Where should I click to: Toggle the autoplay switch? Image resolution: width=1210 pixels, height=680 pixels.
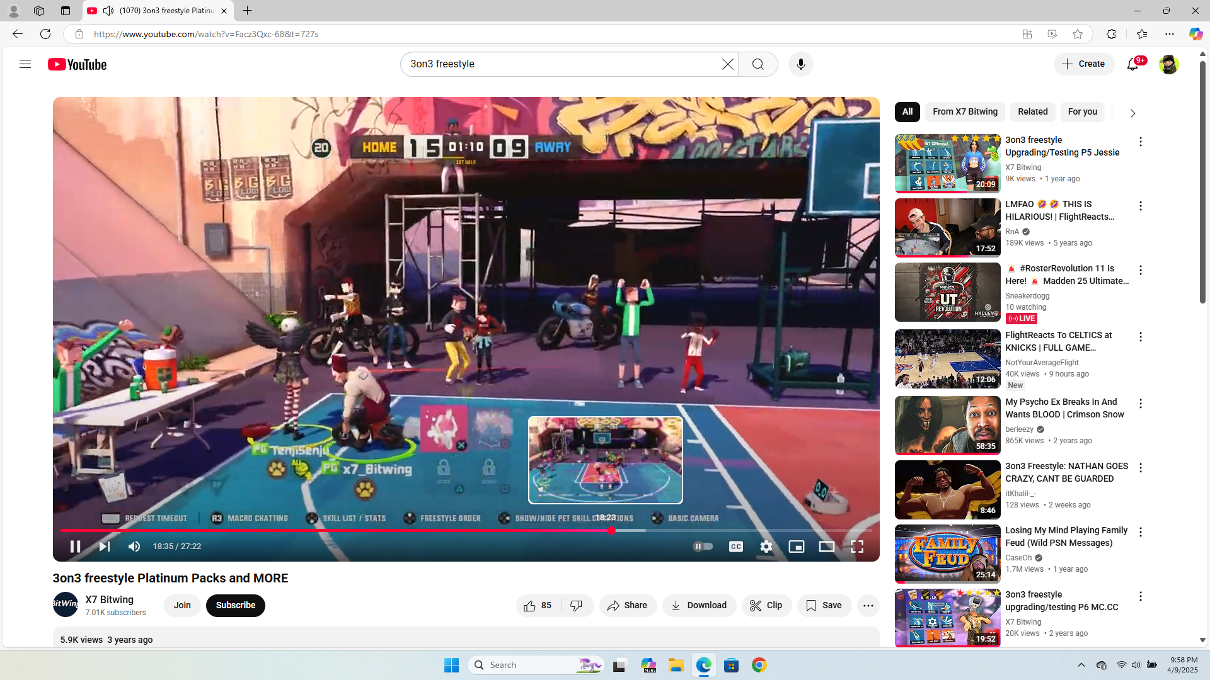click(703, 547)
